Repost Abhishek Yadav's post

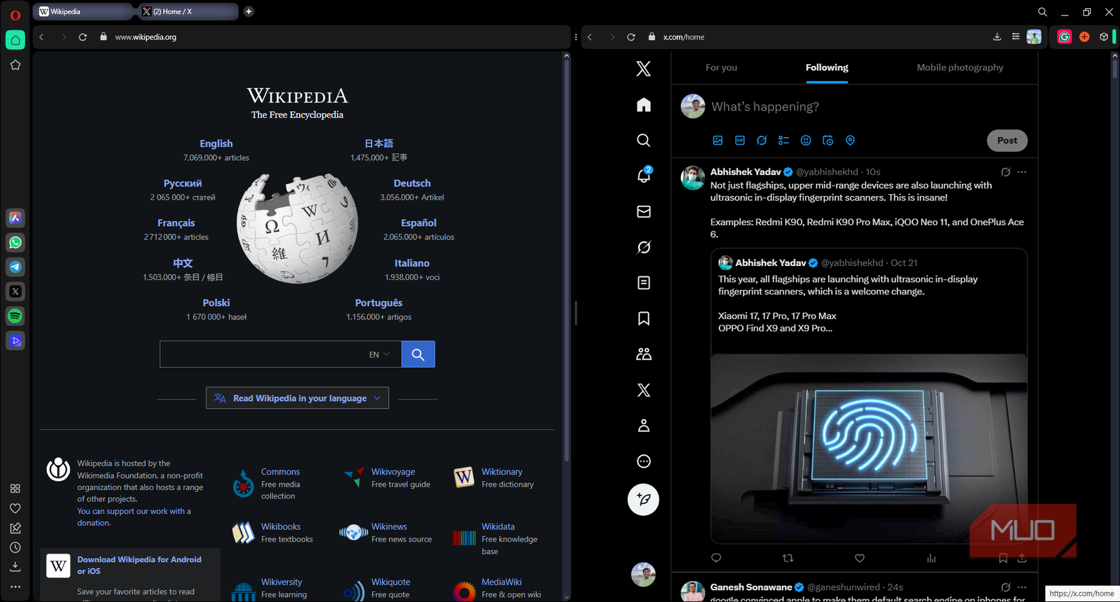click(x=787, y=558)
